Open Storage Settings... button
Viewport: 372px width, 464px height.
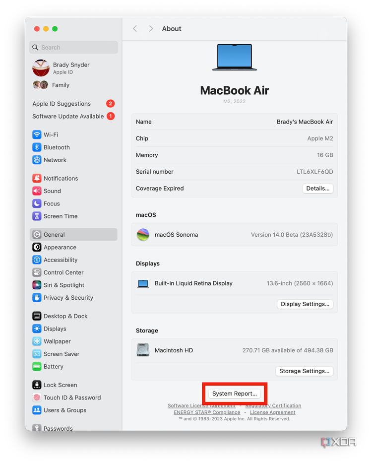[x=304, y=371]
